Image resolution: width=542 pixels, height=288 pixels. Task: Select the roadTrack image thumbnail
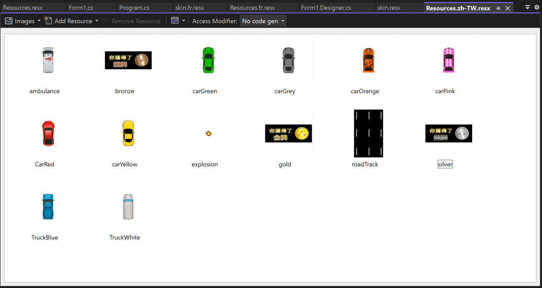coord(368,133)
